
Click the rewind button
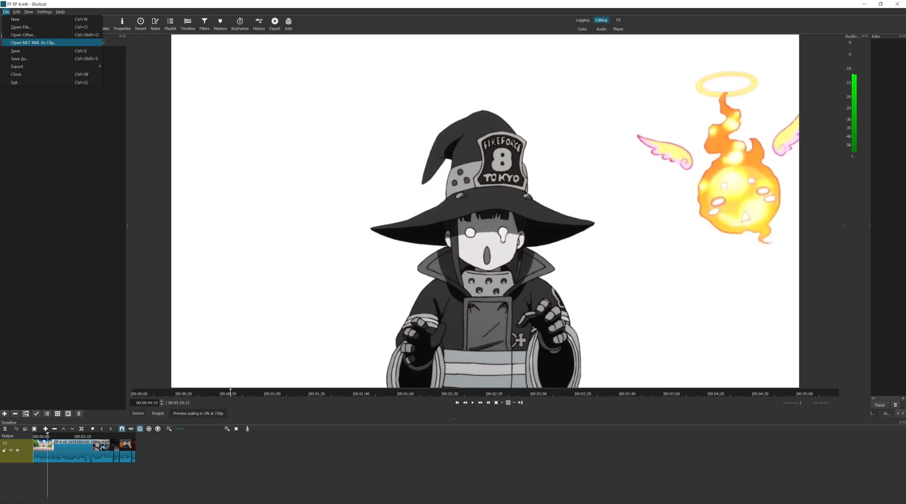pyautogui.click(x=465, y=403)
